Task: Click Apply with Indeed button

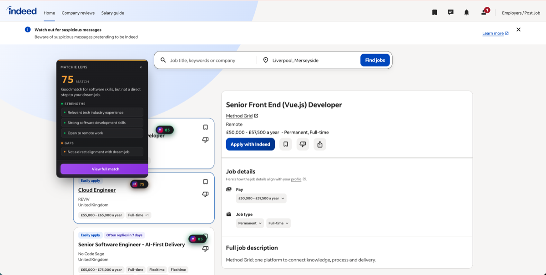Action: 250,144
